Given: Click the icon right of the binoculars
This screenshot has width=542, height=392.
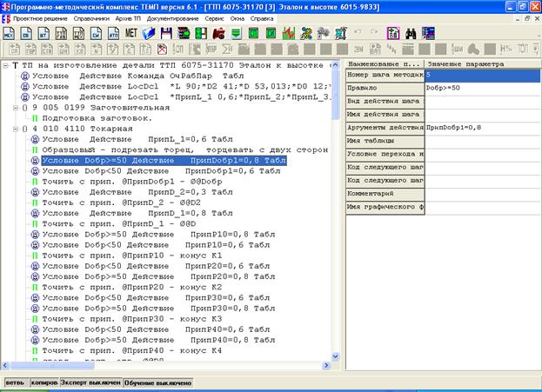Looking at the screenshot, I should pos(428,33).
